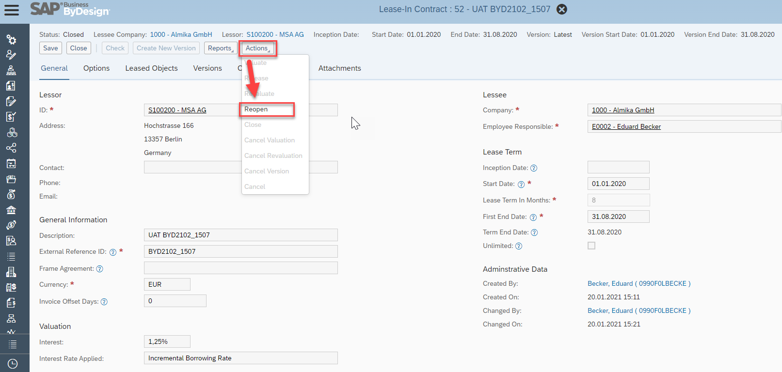The height and width of the screenshot is (372, 782).
Task: Select Cancel Revaluation in Actions menu
Action: [273, 155]
